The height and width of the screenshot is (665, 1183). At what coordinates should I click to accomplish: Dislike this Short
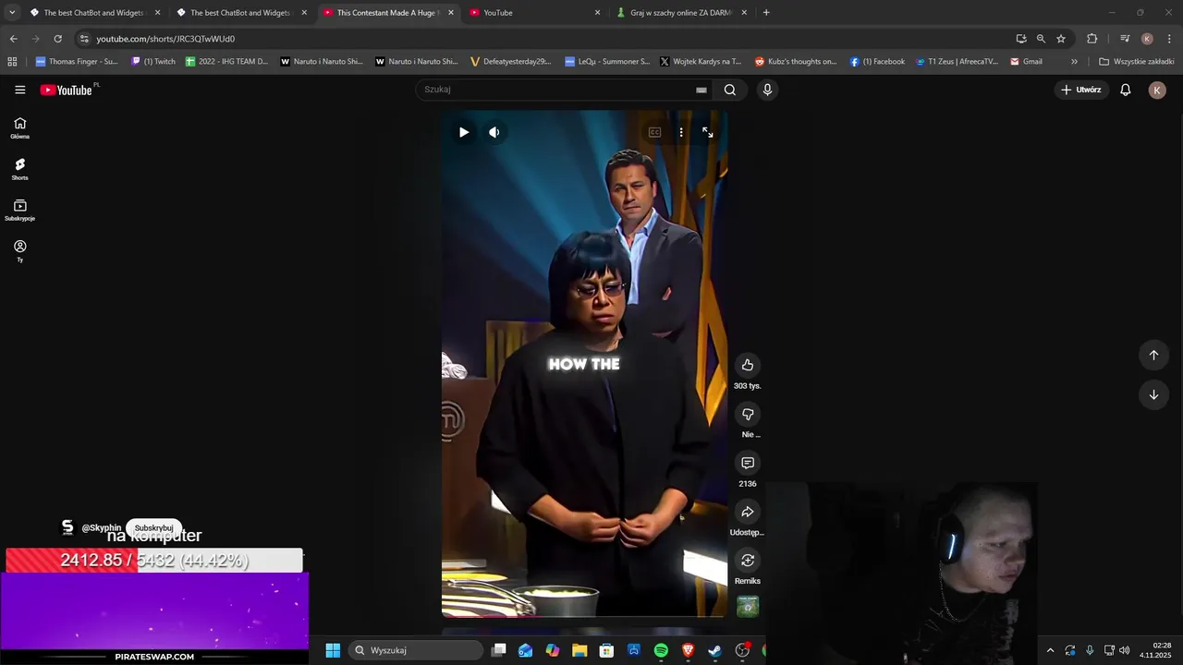pyautogui.click(x=748, y=414)
